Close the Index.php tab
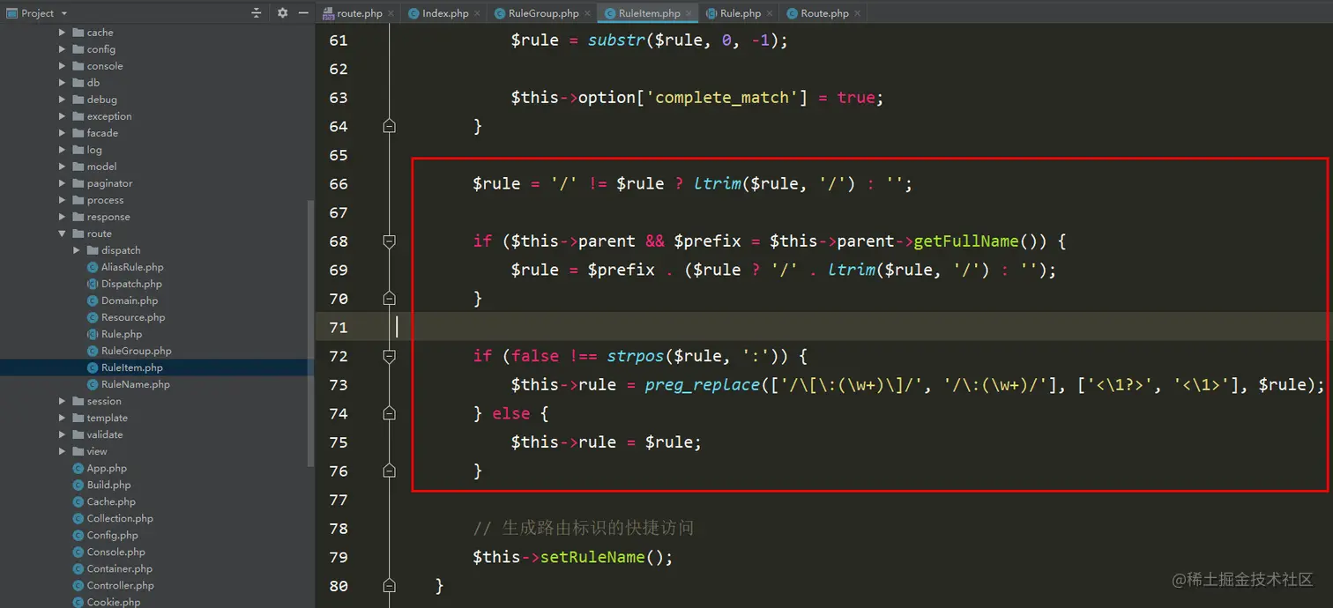The width and height of the screenshot is (1333, 608). [x=477, y=13]
